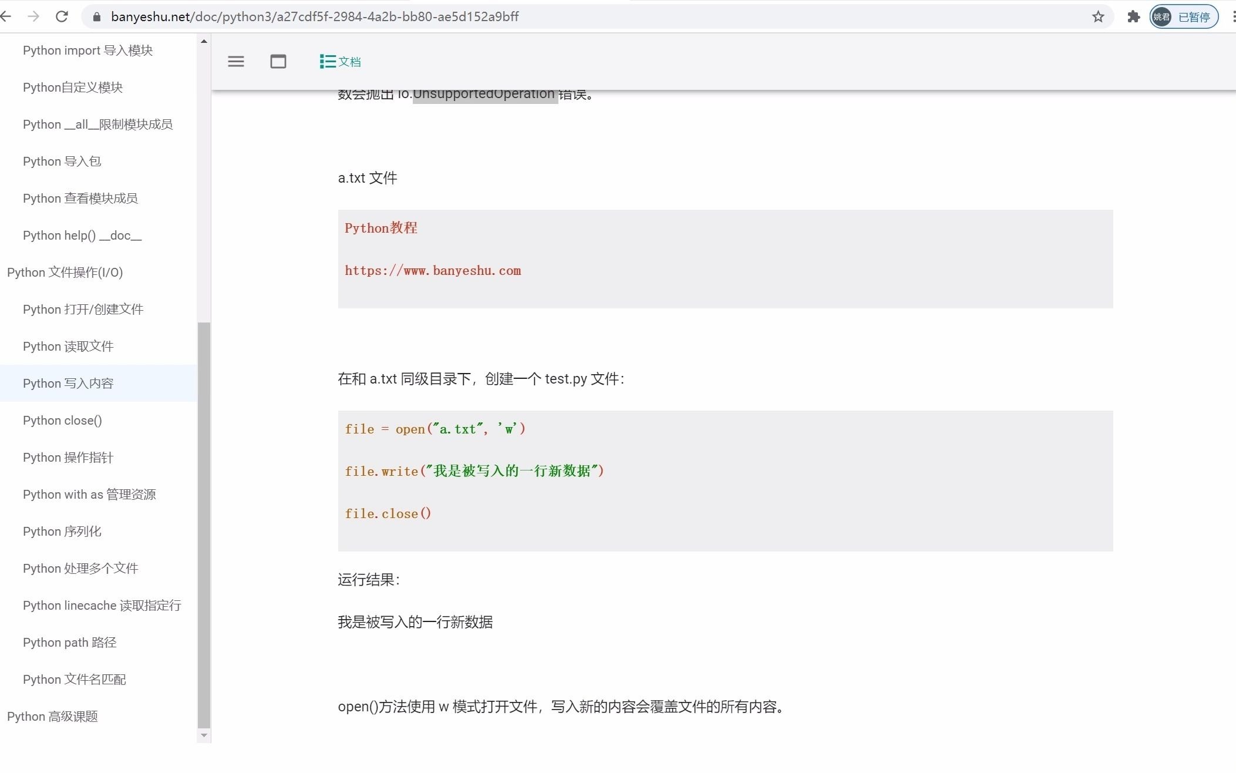
Task: Expand the Python 高级课题 section
Action: point(52,715)
